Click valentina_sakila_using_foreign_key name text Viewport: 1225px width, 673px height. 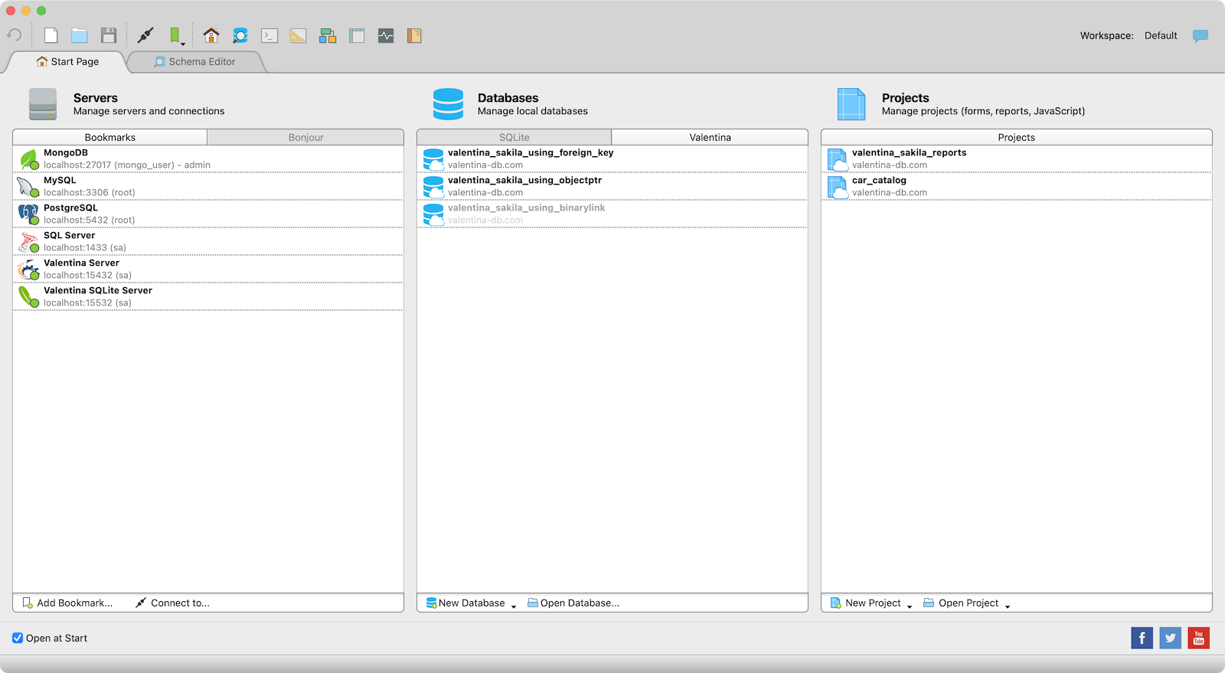pos(531,153)
